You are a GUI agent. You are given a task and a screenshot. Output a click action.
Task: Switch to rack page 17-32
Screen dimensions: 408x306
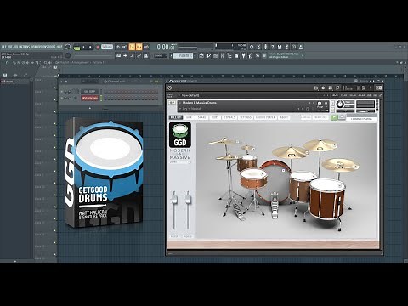tap(344, 95)
